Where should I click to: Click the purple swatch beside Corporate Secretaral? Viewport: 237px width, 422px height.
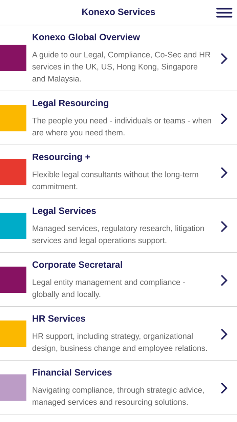click(13, 279)
